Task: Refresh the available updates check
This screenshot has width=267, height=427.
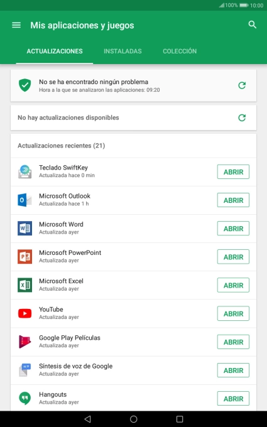Action: point(242,117)
